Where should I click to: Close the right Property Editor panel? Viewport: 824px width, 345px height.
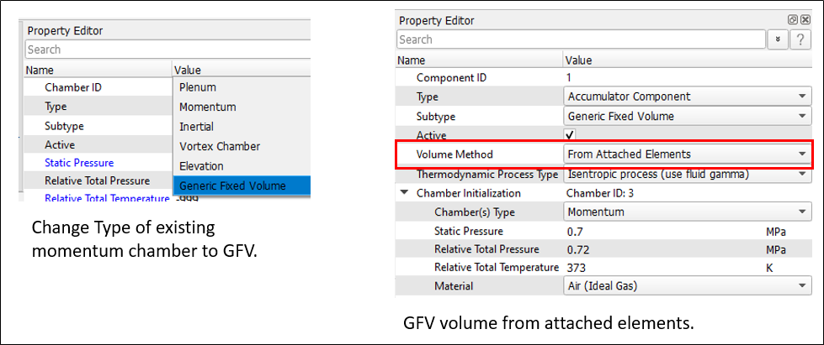(x=805, y=20)
